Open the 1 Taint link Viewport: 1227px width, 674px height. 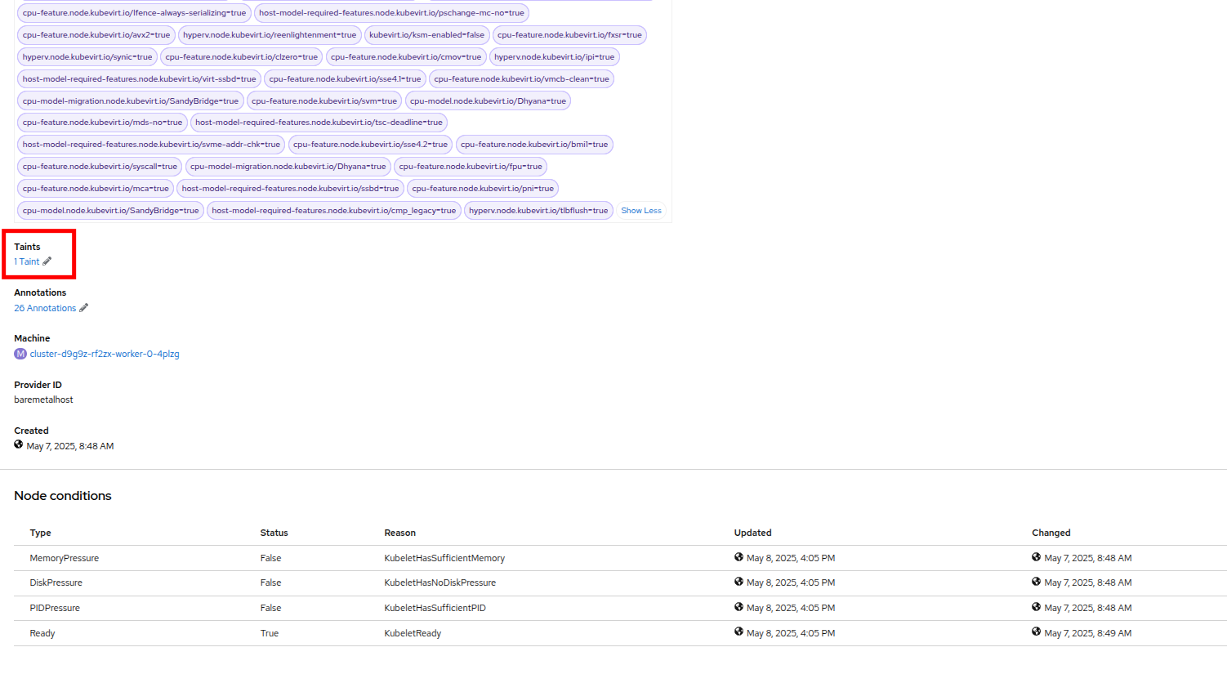tap(26, 262)
